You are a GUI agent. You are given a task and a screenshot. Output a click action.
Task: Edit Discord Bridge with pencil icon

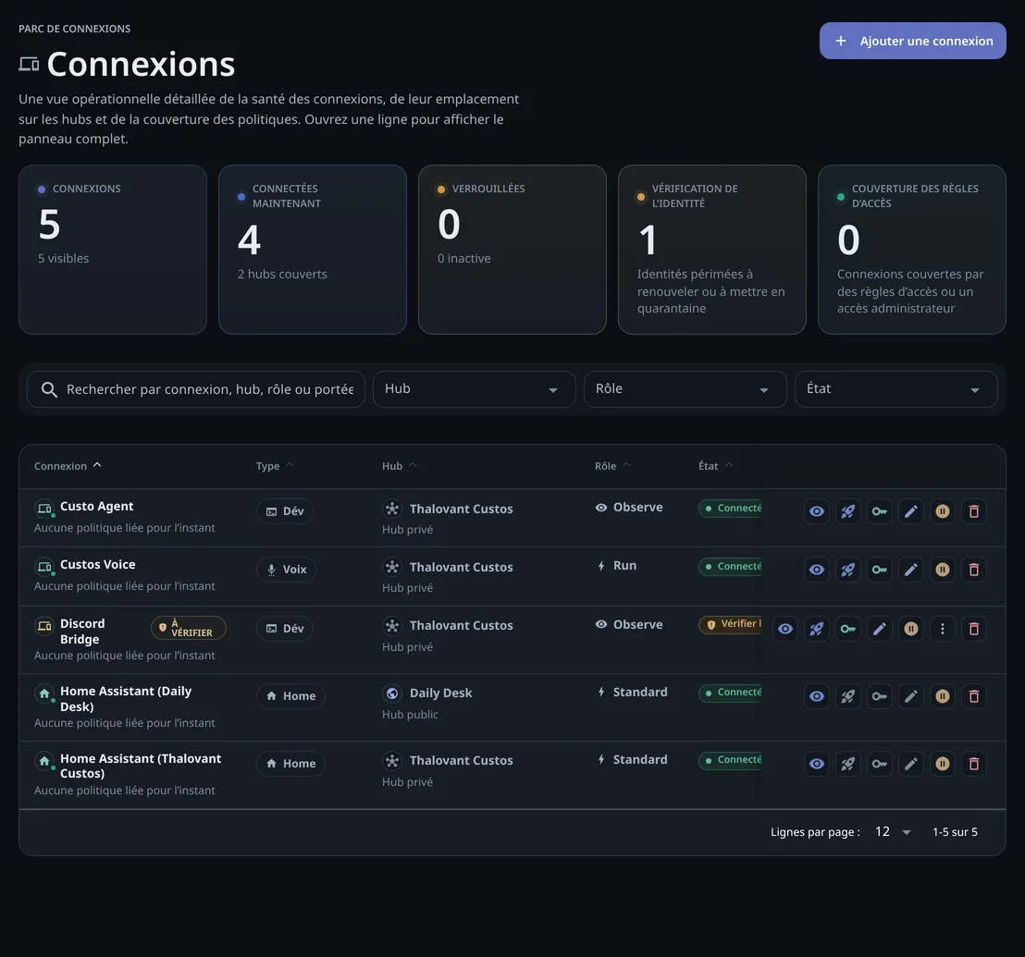click(x=879, y=629)
